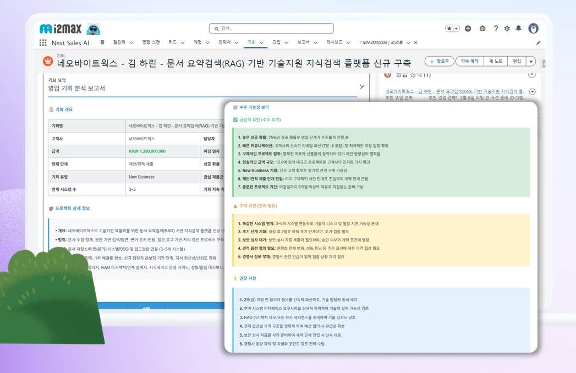Click the 프로젝트 상세 정보 heading
576x373 pixels.
tap(73, 209)
